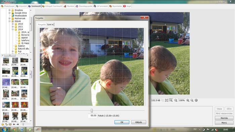Open the Gif animáció tab

point(101,6)
